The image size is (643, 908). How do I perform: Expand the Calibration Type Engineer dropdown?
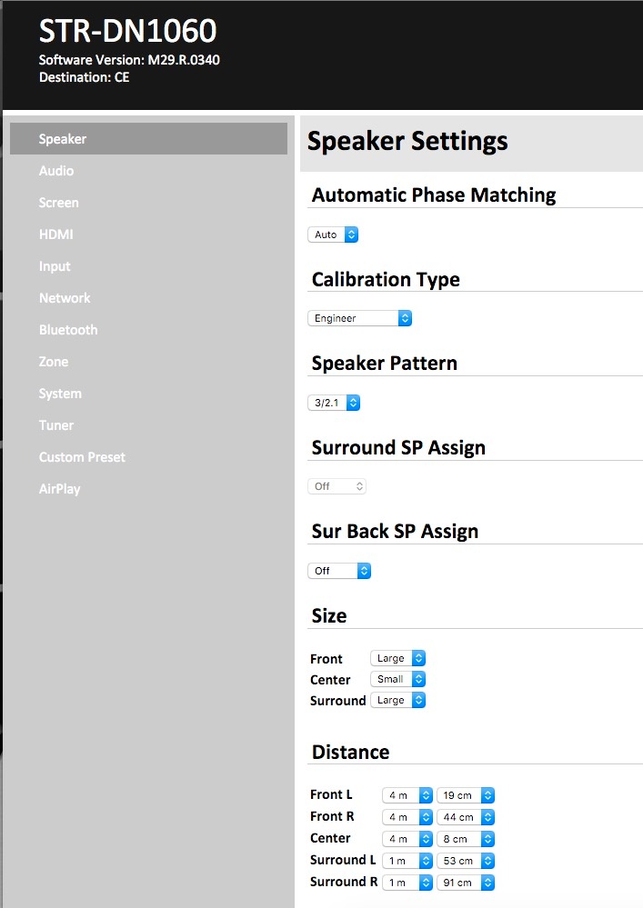(x=360, y=318)
